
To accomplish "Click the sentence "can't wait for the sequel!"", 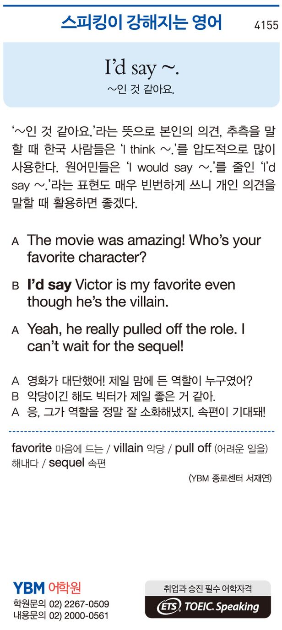I will coord(105,346).
